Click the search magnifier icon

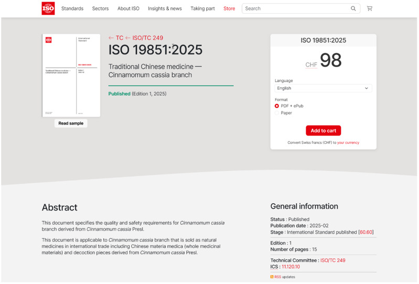pyautogui.click(x=353, y=8)
